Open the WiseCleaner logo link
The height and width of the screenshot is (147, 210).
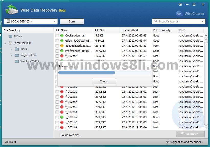pos(190,14)
